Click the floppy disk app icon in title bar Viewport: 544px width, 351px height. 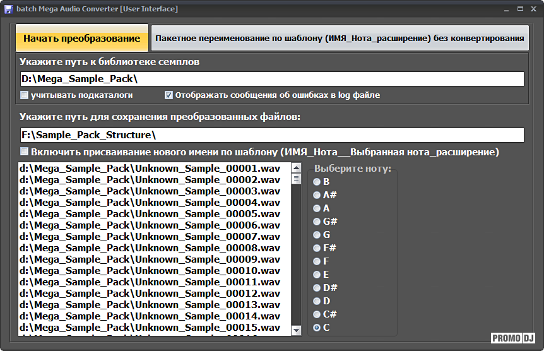[8, 9]
